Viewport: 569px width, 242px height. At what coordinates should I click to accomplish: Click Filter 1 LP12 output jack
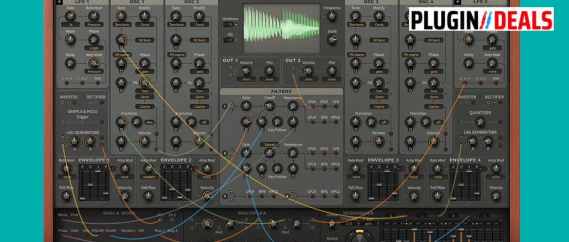[x=324, y=106]
